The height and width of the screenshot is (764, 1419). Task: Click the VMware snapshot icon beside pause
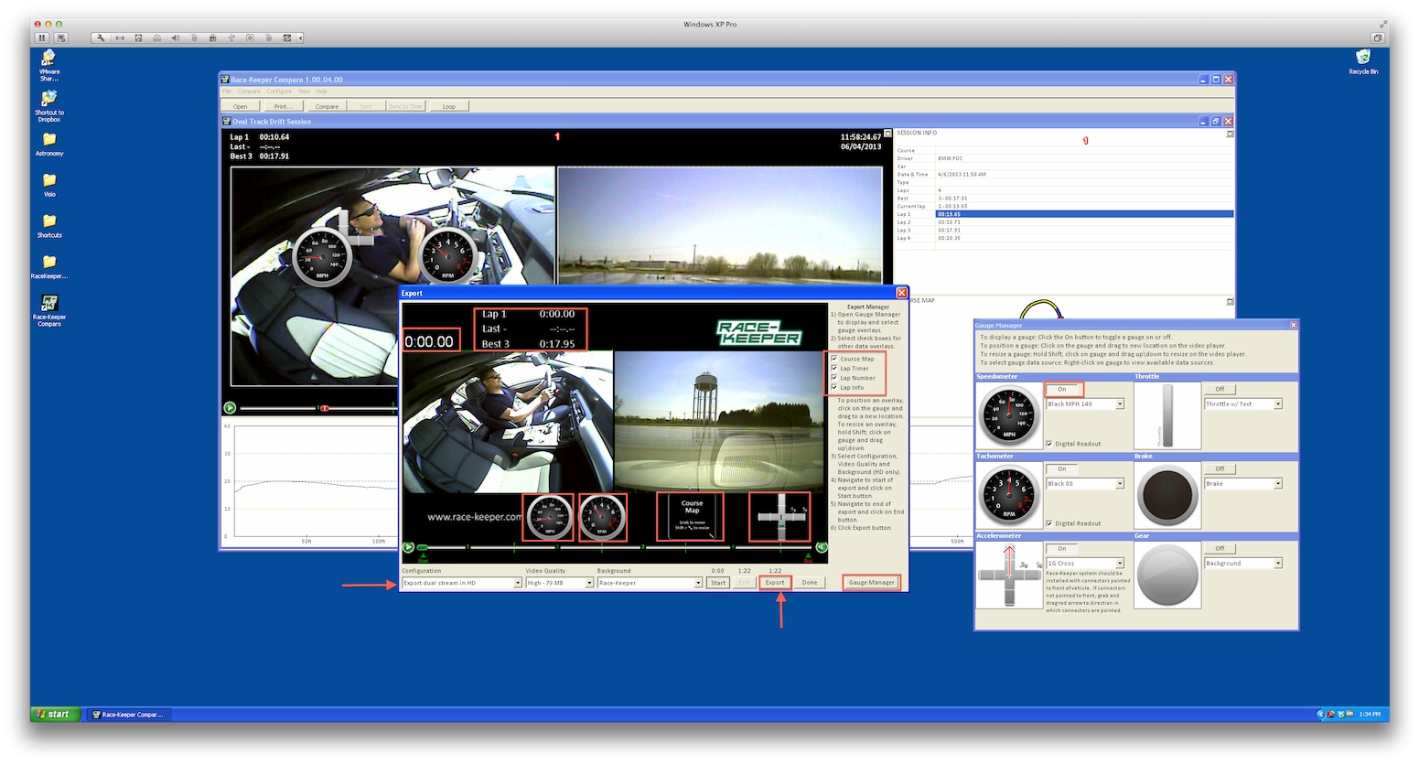point(61,38)
